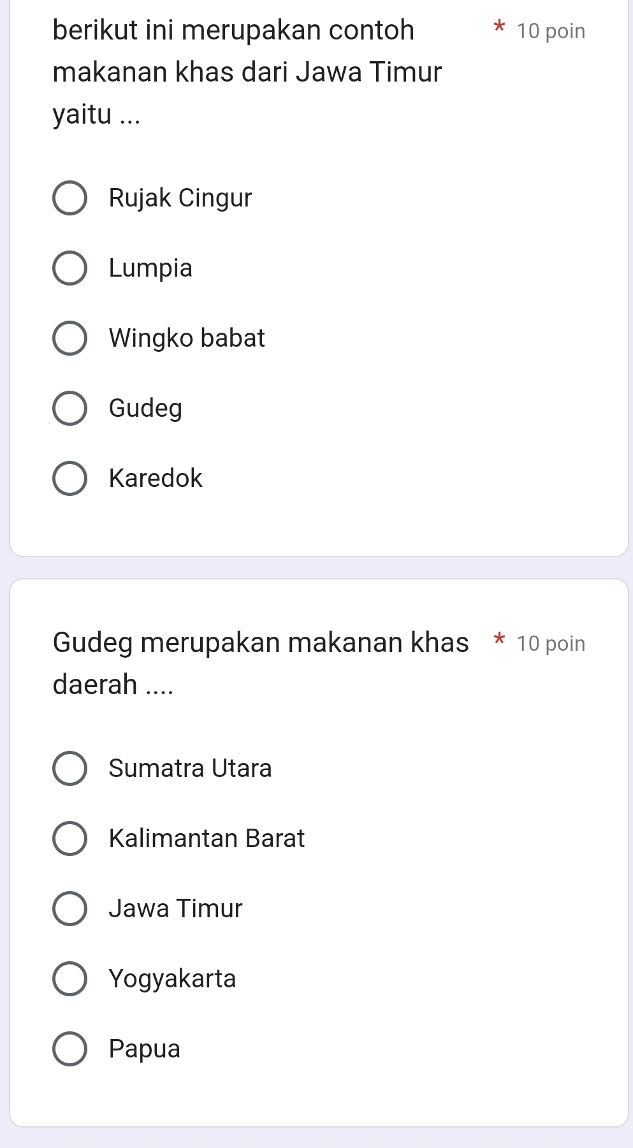
Task: Click the Lumpia label text
Action: tap(150, 268)
